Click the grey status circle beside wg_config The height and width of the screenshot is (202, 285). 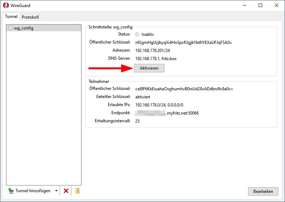click(x=10, y=28)
